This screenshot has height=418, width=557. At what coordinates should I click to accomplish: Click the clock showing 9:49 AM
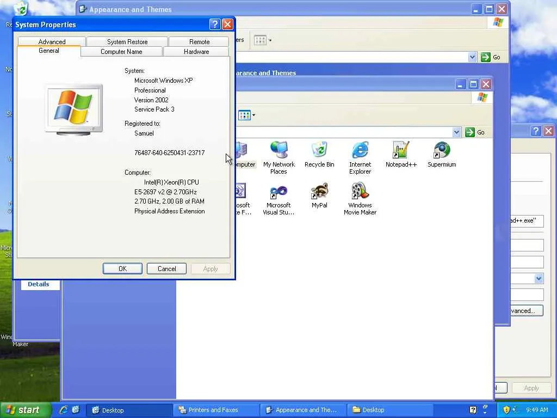coord(537,410)
